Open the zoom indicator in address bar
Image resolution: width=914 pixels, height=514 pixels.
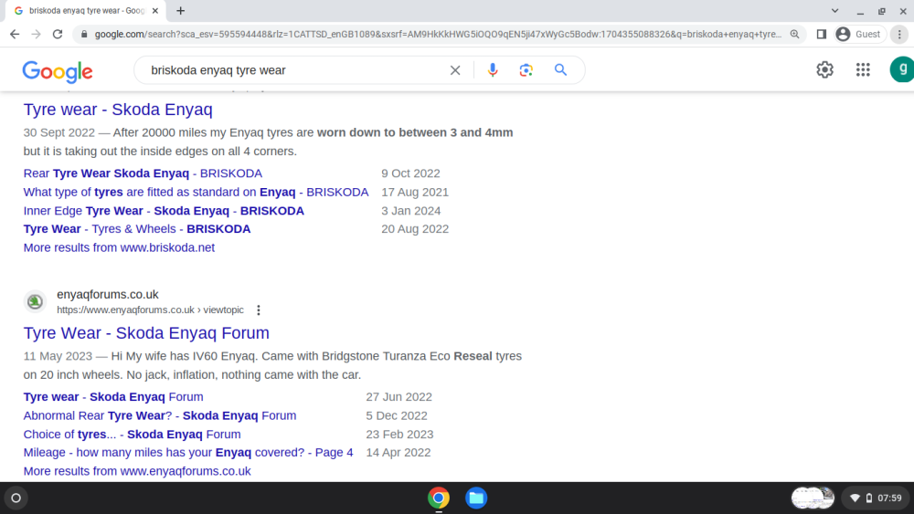794,35
